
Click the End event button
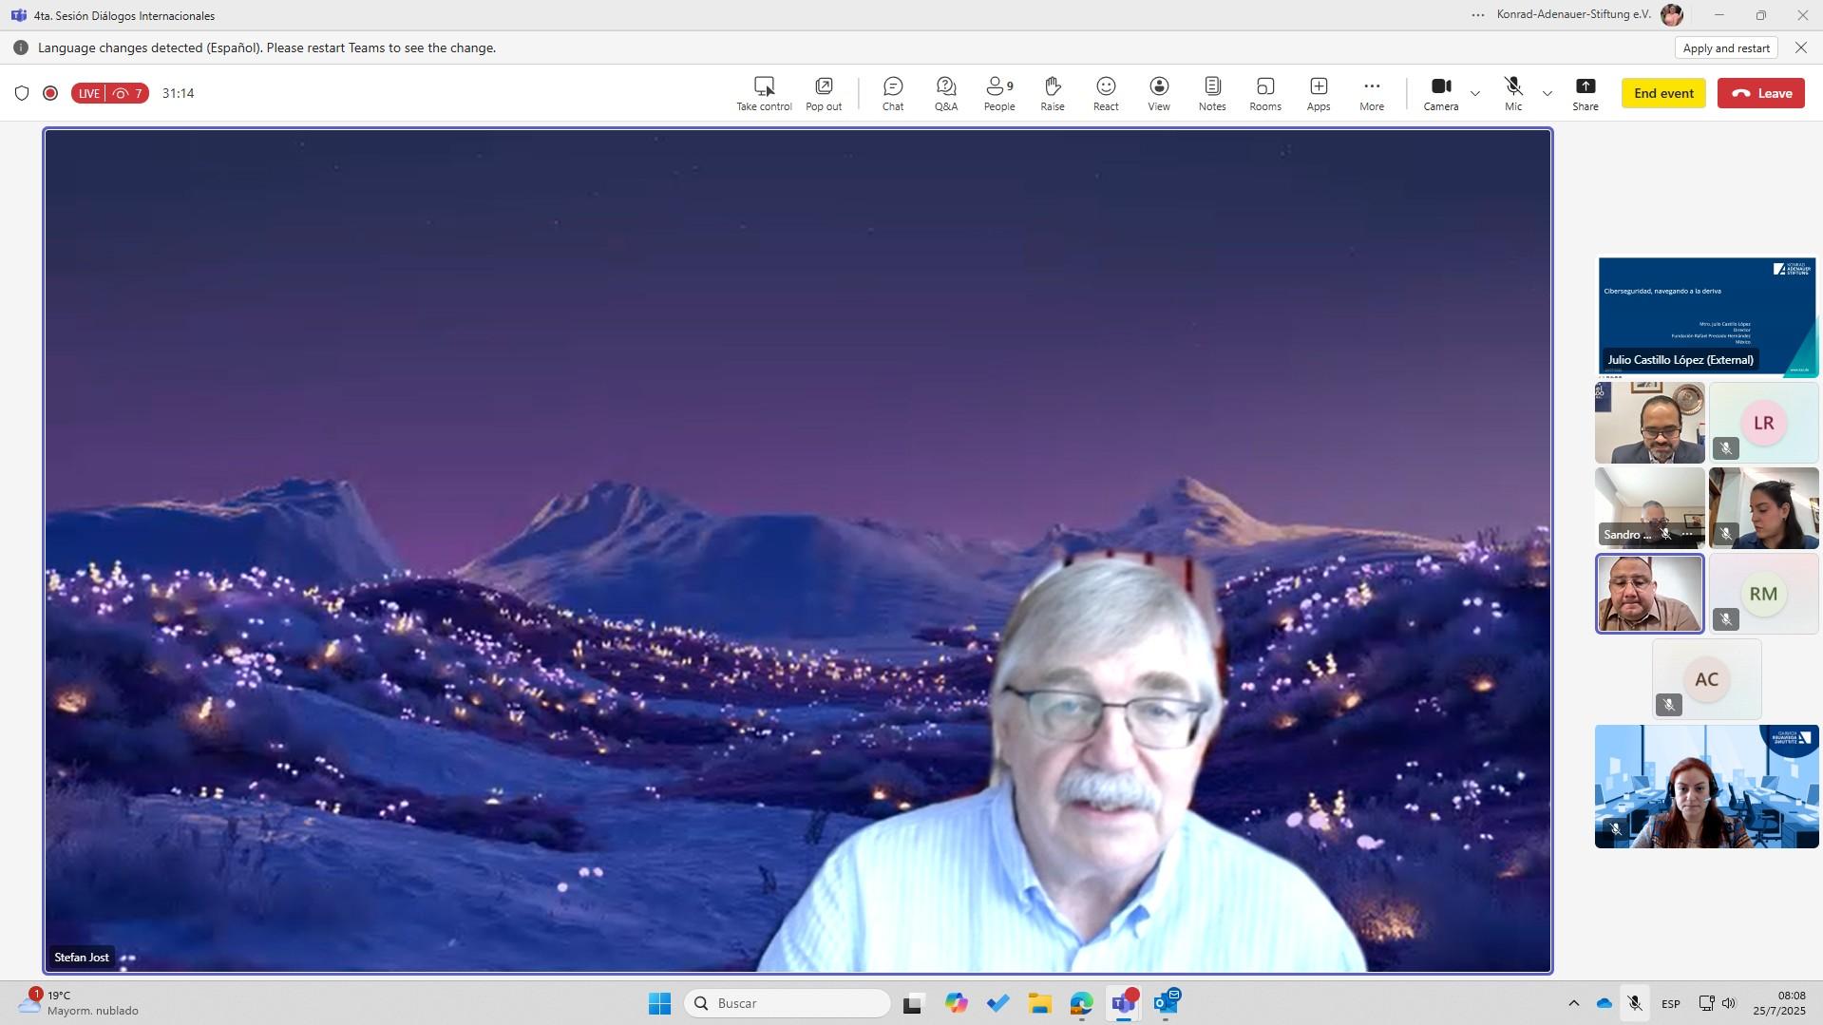(1662, 93)
